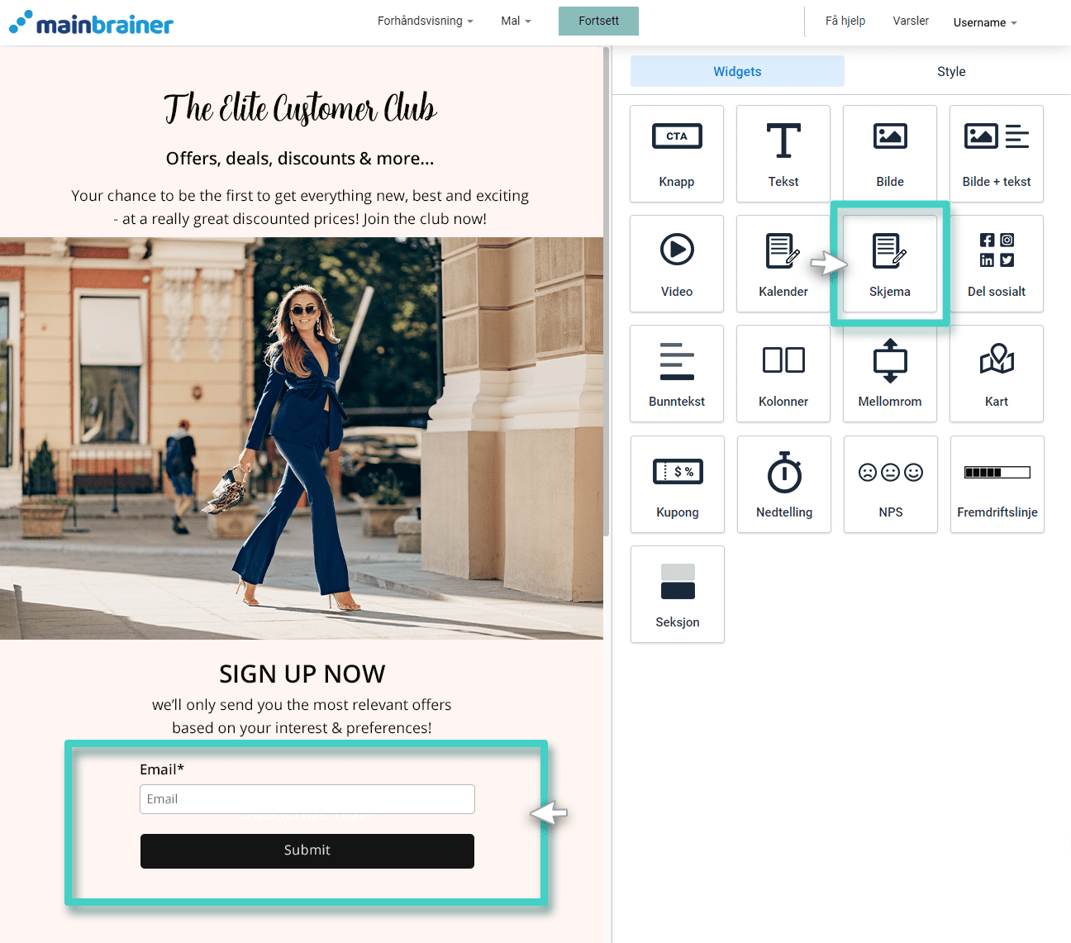The height and width of the screenshot is (943, 1071).
Task: Select the Nedtelling countdown widget
Action: click(x=783, y=484)
